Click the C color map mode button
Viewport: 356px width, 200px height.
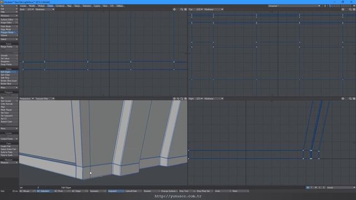coord(320,188)
